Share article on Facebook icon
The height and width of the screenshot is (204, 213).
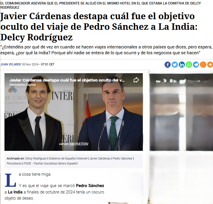tap(168, 65)
